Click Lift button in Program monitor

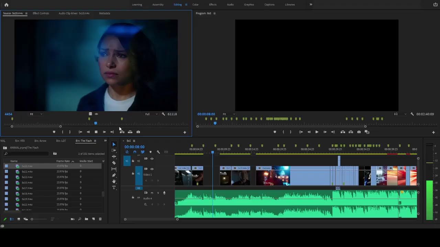point(343,132)
